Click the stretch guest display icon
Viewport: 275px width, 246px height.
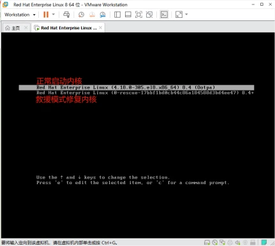(179, 15)
